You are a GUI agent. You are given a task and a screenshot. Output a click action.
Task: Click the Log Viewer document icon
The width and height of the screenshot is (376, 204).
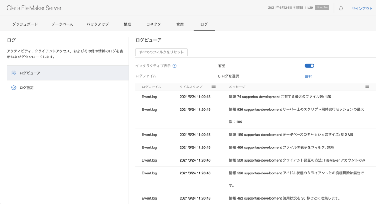pos(14,73)
